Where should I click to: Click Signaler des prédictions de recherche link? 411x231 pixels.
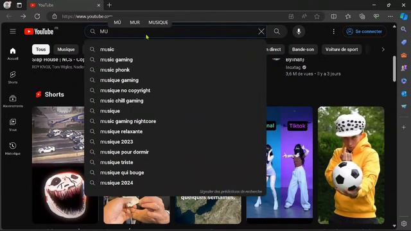[231, 191]
